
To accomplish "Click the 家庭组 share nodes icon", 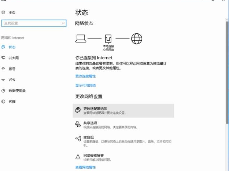I will (78, 138).
